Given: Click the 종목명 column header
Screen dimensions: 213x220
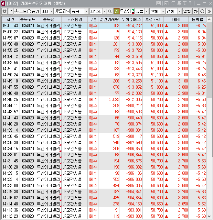Looking at the screenshot, I should tap(48, 19).
